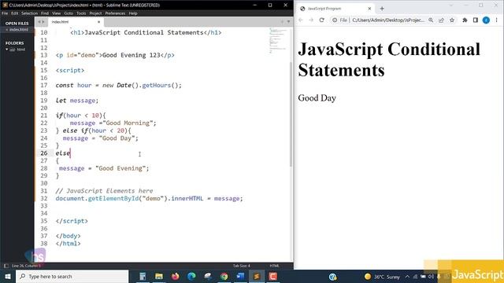Show hidden system tray icons
The height and width of the screenshot is (283, 504).
pyautogui.click(x=407, y=277)
